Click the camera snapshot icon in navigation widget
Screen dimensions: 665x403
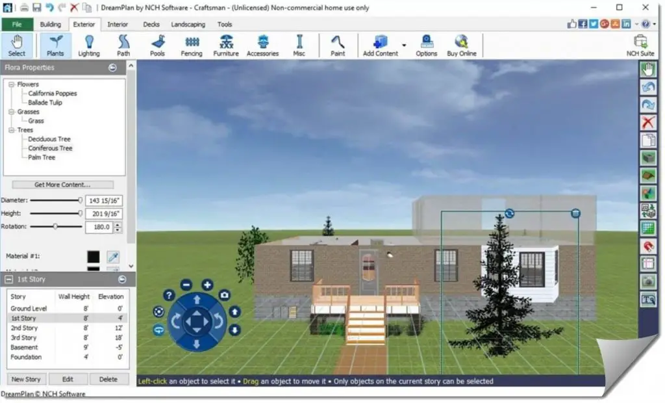tap(224, 295)
